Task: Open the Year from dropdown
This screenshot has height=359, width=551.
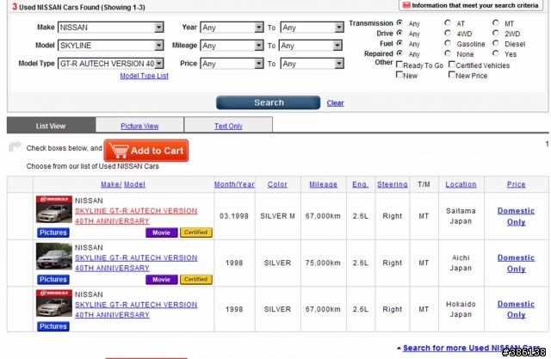Action: click(x=232, y=28)
